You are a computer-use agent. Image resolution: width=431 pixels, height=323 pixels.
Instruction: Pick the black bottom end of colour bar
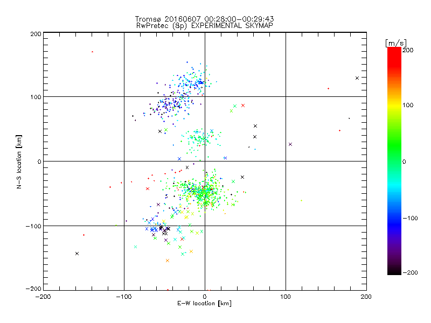point(394,272)
